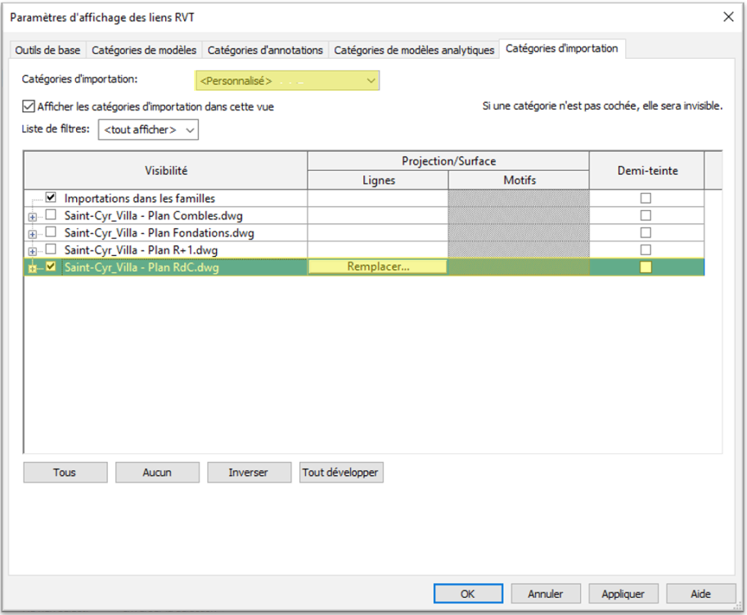
Task: Close the Paramètres d'affichage dialog
Action: (x=728, y=16)
